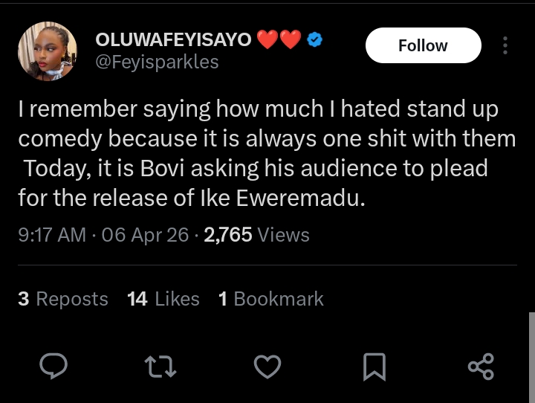Click the 9:17 AM timestamp
Screen dimensions: 535x403
pos(52,235)
